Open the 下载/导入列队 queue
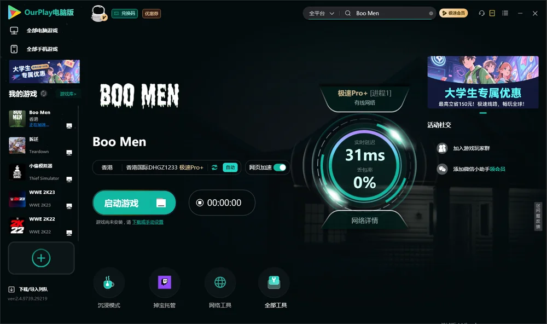 point(28,289)
